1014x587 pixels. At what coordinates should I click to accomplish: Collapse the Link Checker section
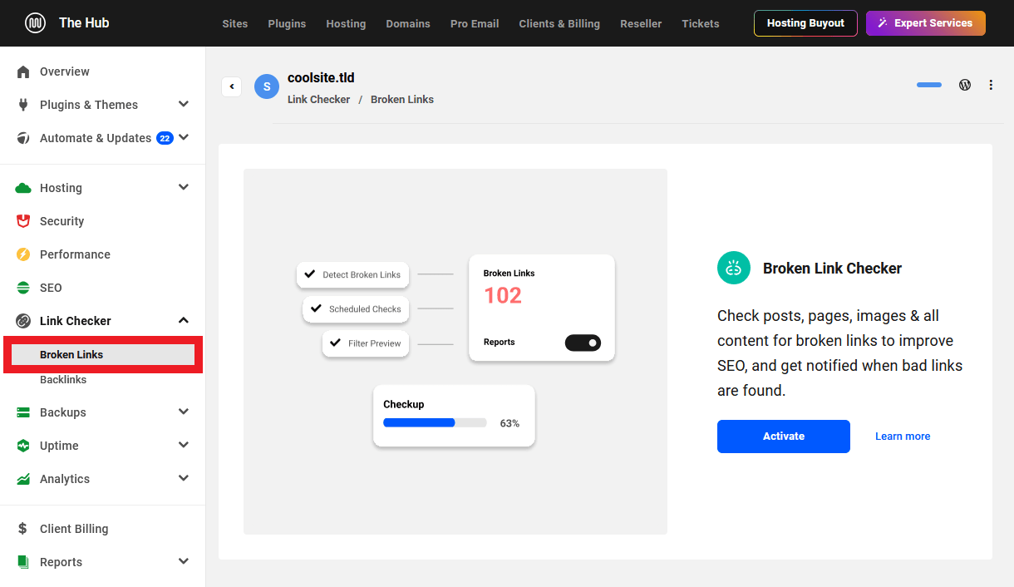[x=183, y=320]
